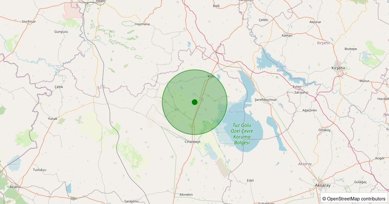Click the Yunak town label
The height and width of the screenshot is (204, 389).
[53, 119]
